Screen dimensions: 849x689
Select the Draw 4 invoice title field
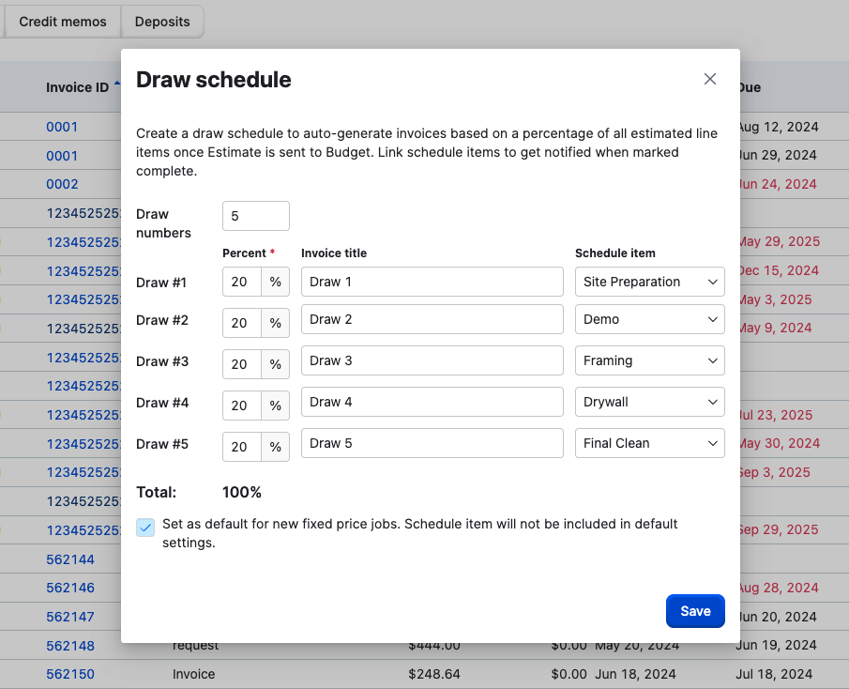point(432,402)
